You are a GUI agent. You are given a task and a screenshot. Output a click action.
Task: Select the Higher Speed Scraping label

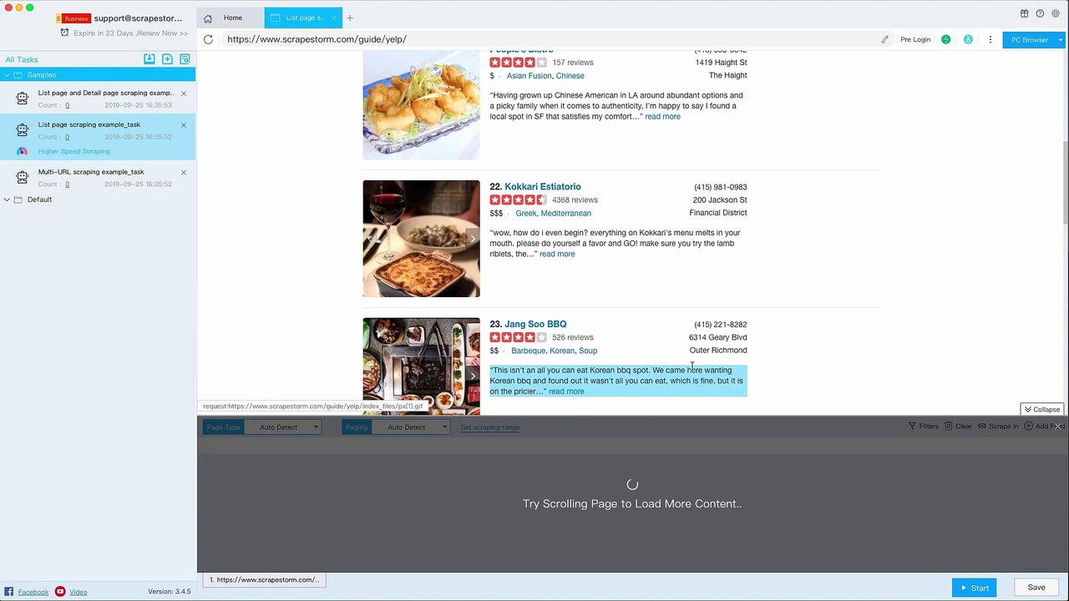click(x=73, y=152)
